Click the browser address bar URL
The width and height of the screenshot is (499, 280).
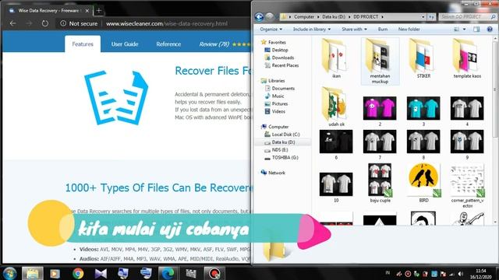166,24
